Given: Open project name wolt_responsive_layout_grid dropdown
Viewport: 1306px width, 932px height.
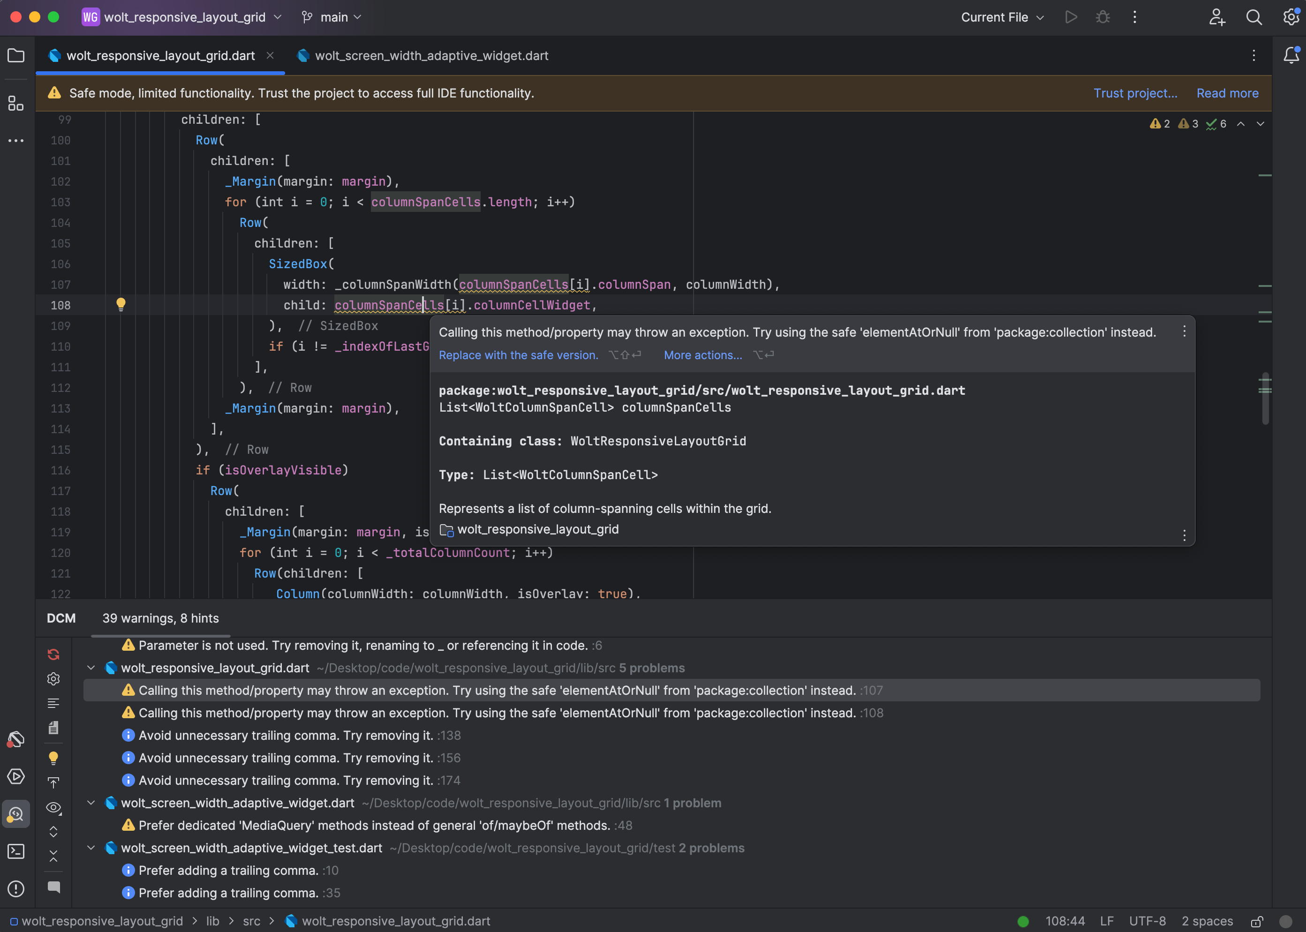Looking at the screenshot, I should point(182,17).
